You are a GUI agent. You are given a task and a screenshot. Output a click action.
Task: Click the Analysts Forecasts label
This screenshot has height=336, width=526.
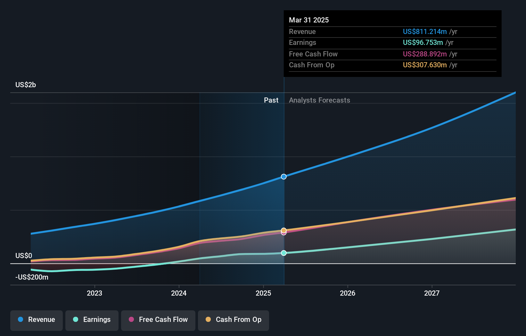pos(319,100)
